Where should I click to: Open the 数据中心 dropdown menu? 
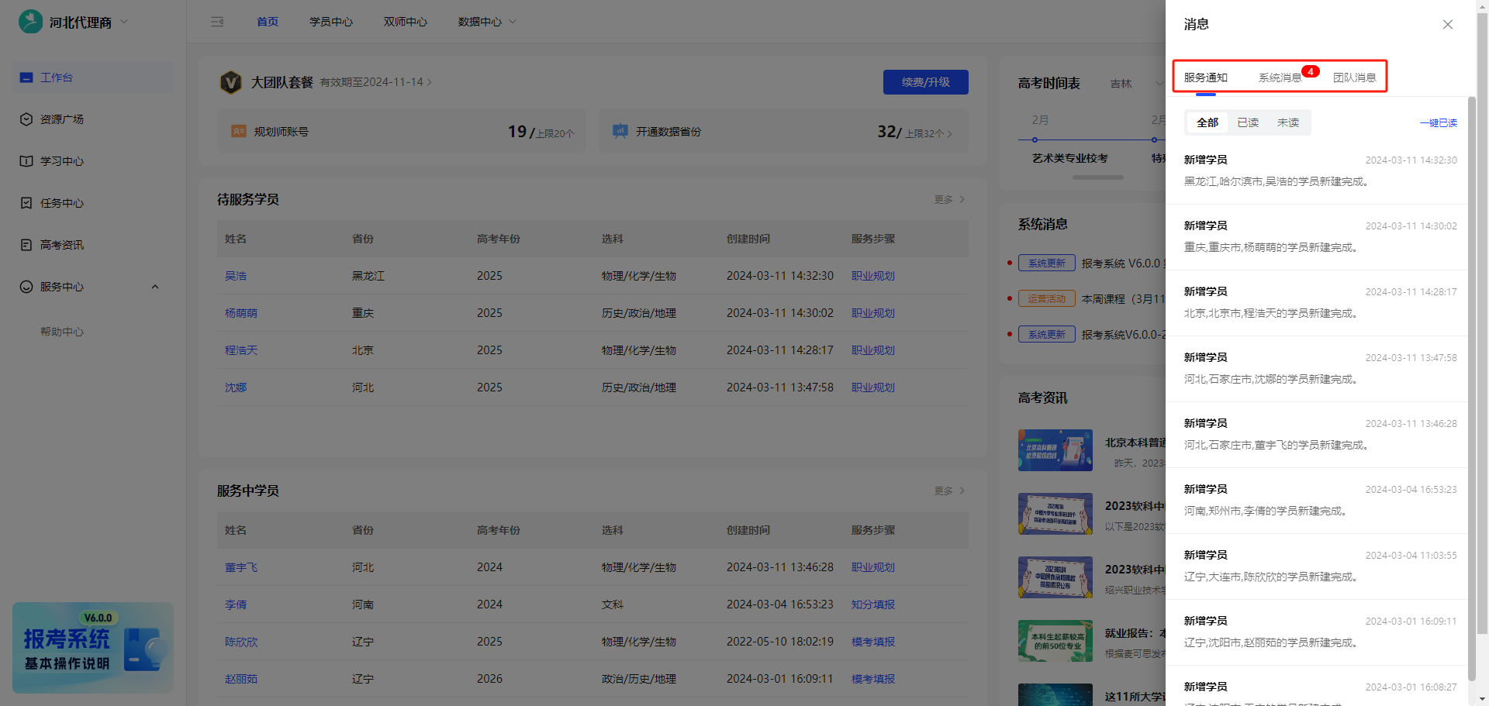click(486, 22)
